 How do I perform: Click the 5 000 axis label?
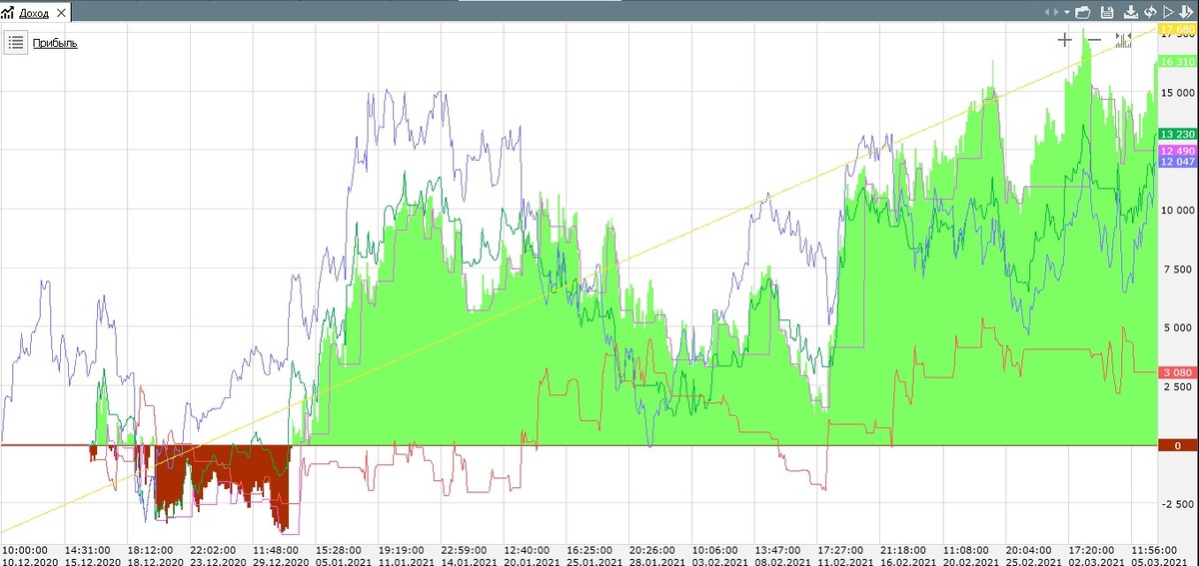(1181, 327)
